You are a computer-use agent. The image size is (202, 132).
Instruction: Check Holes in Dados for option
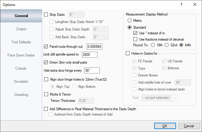tap(128, 54)
